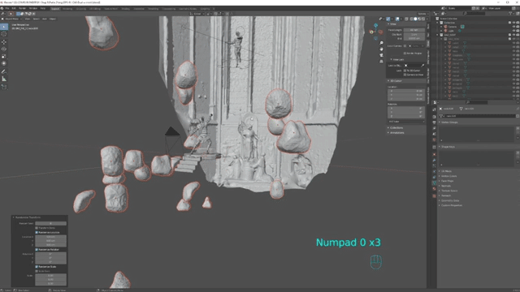Click the navigation gizmo Z axis ball
520x292 pixels.
[375, 25]
